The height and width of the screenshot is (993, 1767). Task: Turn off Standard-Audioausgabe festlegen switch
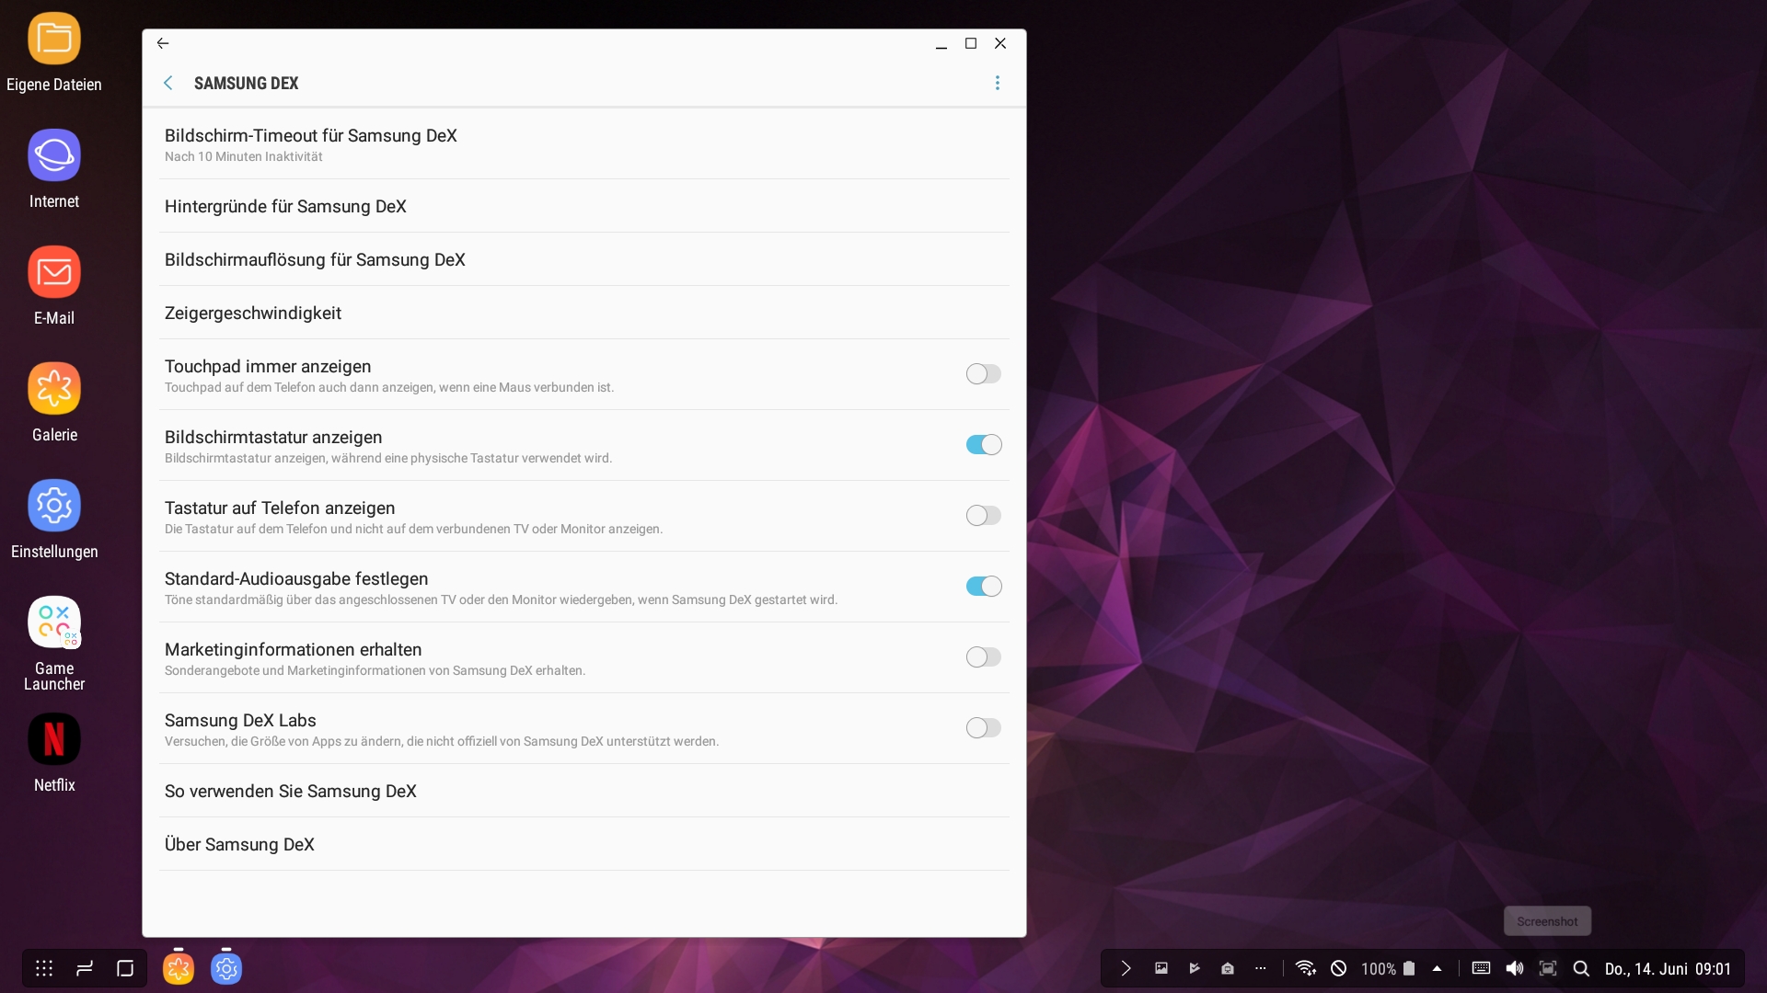(x=983, y=587)
